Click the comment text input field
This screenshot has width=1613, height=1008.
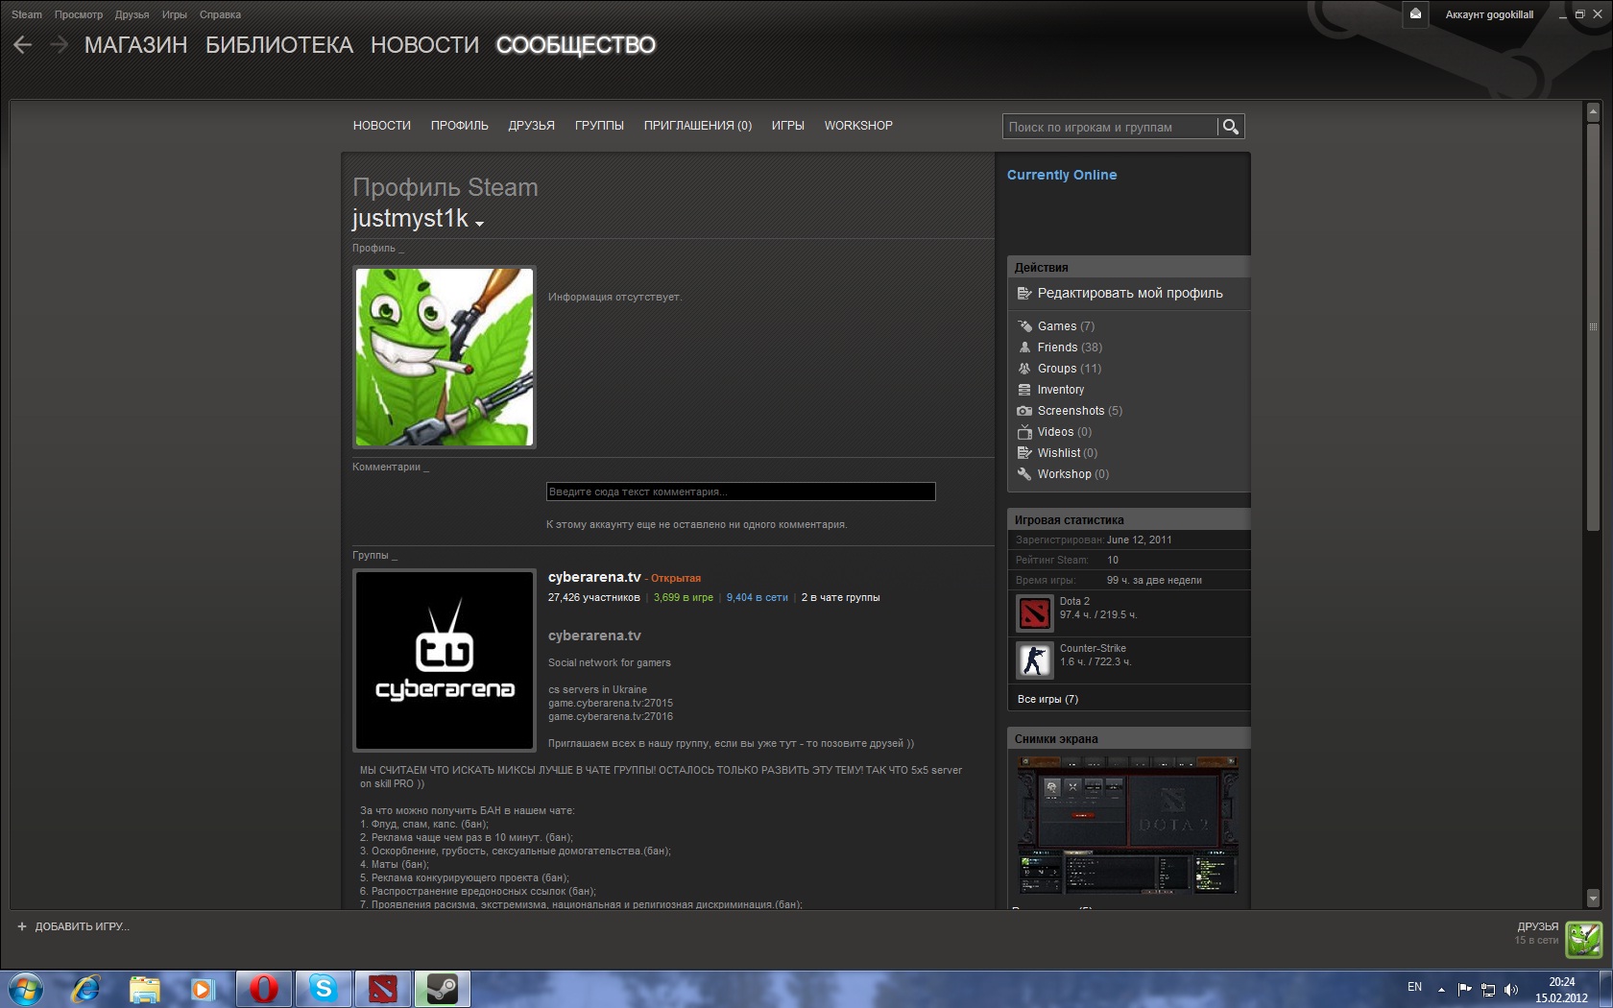tap(741, 492)
